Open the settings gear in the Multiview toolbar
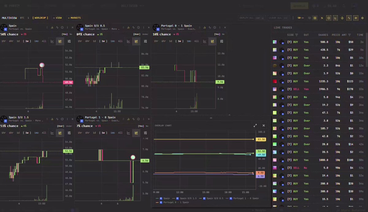Viewport: 368px width, 212px height. click(362, 18)
